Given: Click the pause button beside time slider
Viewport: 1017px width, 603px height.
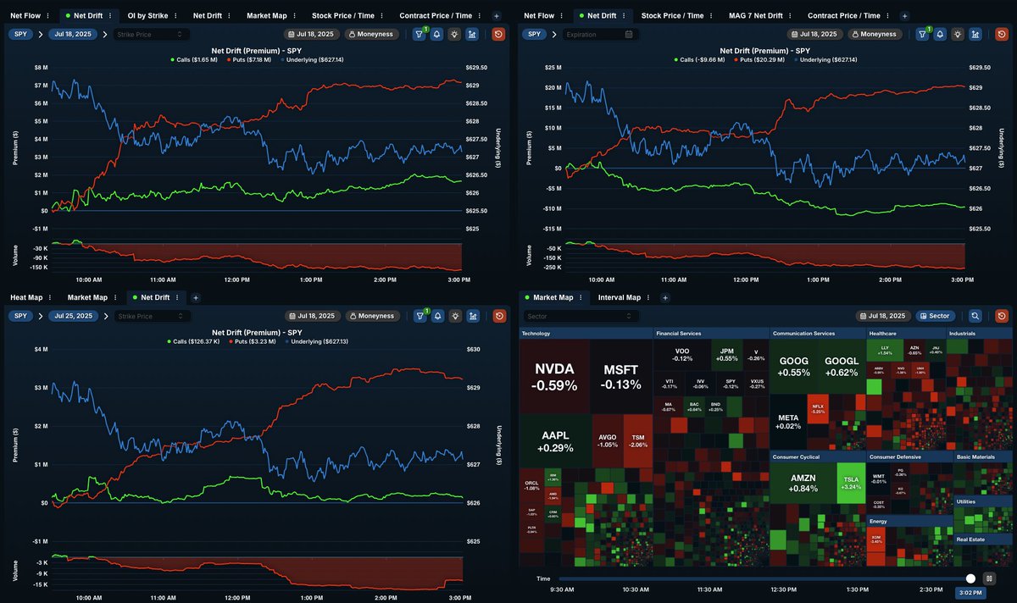Looking at the screenshot, I should [x=988, y=578].
